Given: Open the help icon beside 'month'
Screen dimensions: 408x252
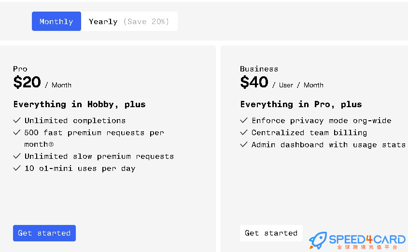Looking at the screenshot, I should (51, 144).
